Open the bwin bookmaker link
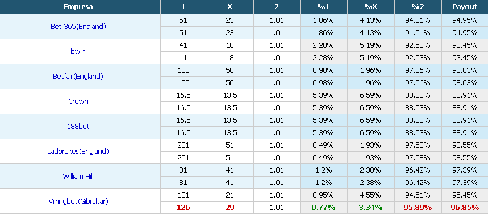This screenshot has width=488, height=214. (78, 52)
